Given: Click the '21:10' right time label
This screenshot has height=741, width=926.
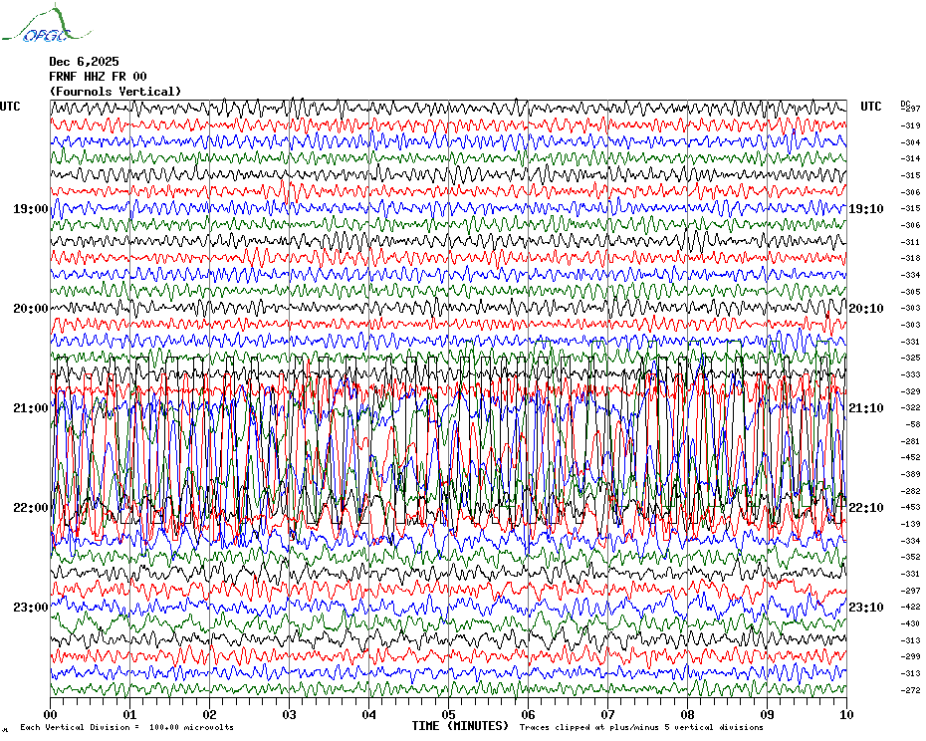Looking at the screenshot, I should tap(866, 408).
